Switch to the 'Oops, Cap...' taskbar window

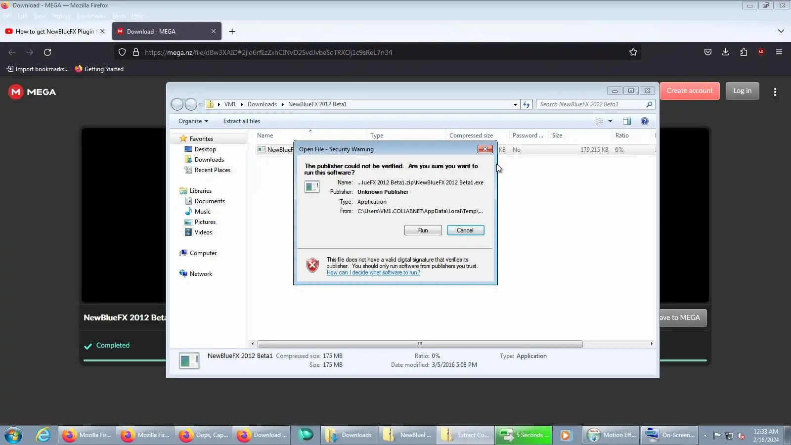click(x=204, y=435)
